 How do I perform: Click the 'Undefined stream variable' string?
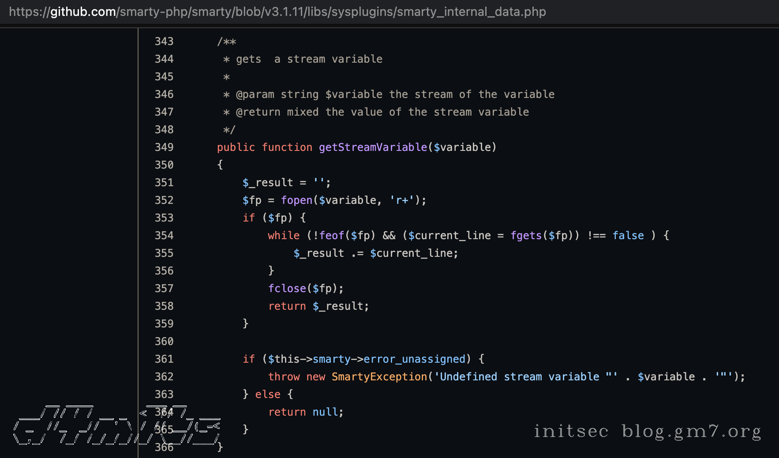525,377
